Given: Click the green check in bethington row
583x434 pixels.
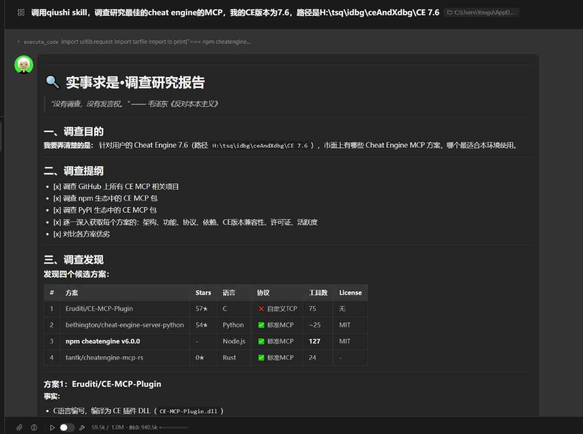Looking at the screenshot, I should (x=261, y=325).
